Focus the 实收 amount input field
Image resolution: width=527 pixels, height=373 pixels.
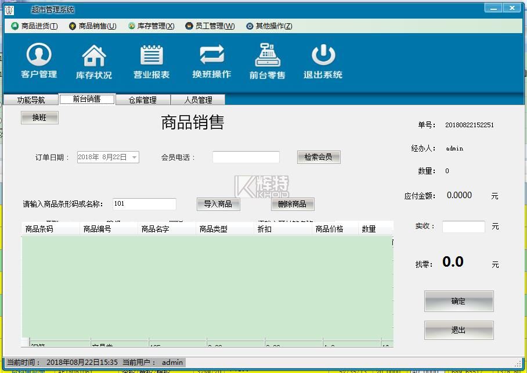tap(463, 227)
